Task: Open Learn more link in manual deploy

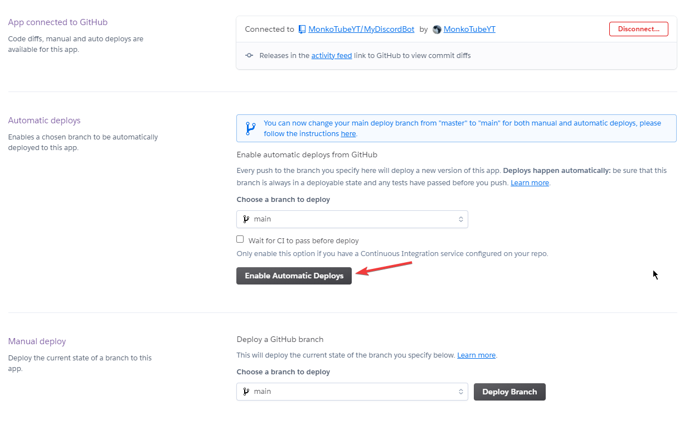Action: tap(476, 355)
